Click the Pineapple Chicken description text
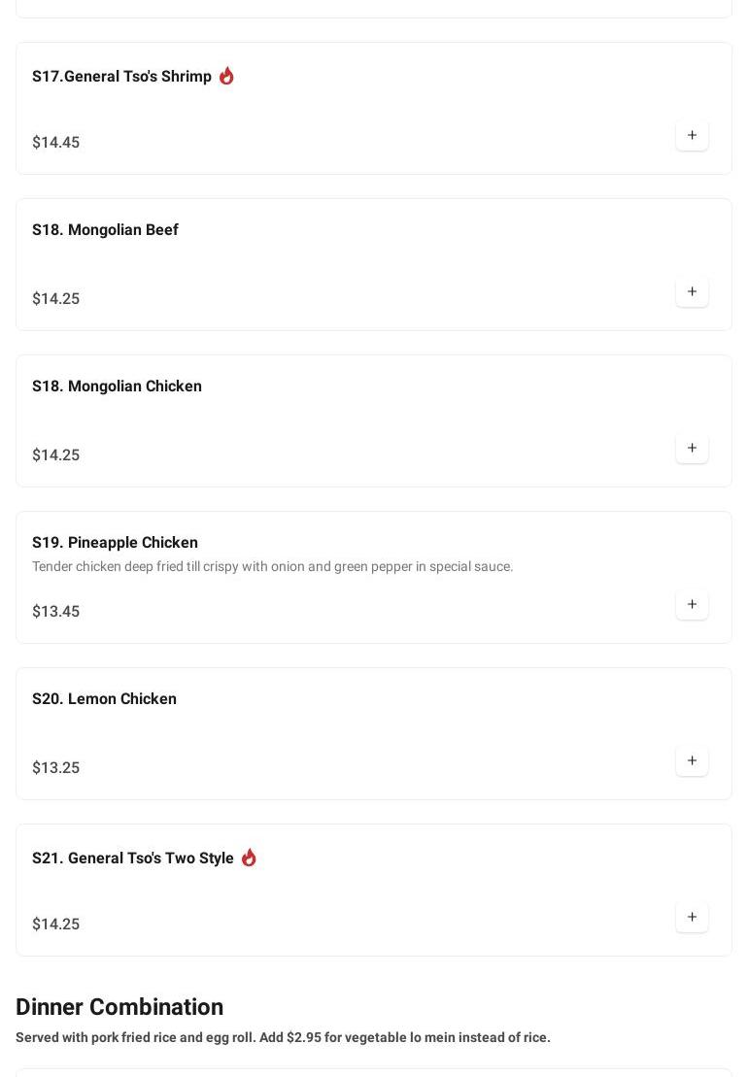748x1077 pixels. [x=272, y=567]
